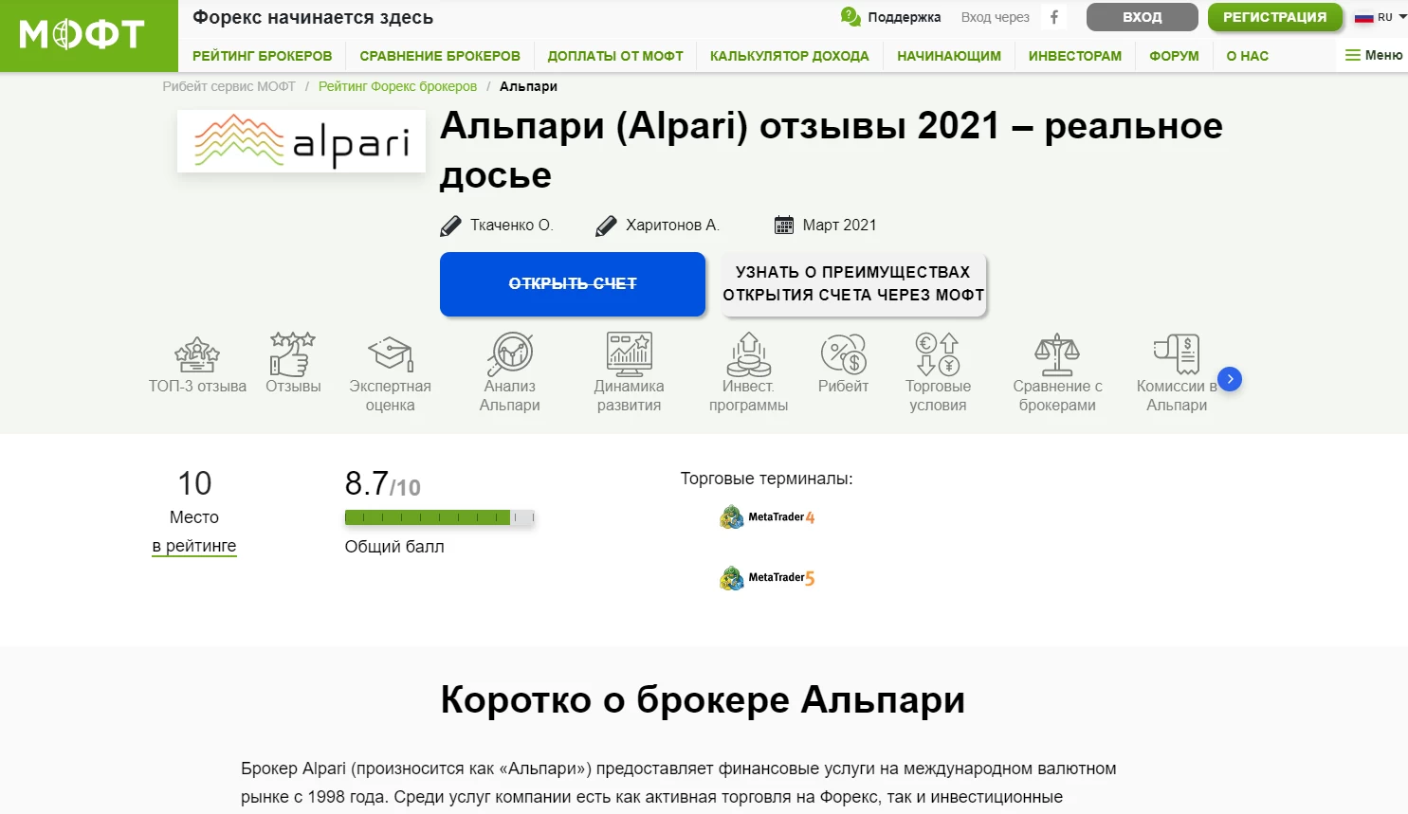Click the MetaTrader 5 terminal logo

coord(767,577)
